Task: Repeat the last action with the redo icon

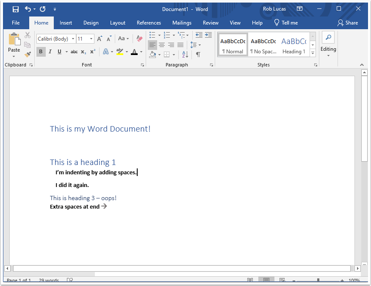Action: [x=43, y=9]
